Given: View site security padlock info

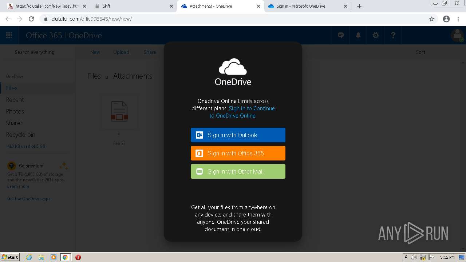Looking at the screenshot, I should pos(46,19).
